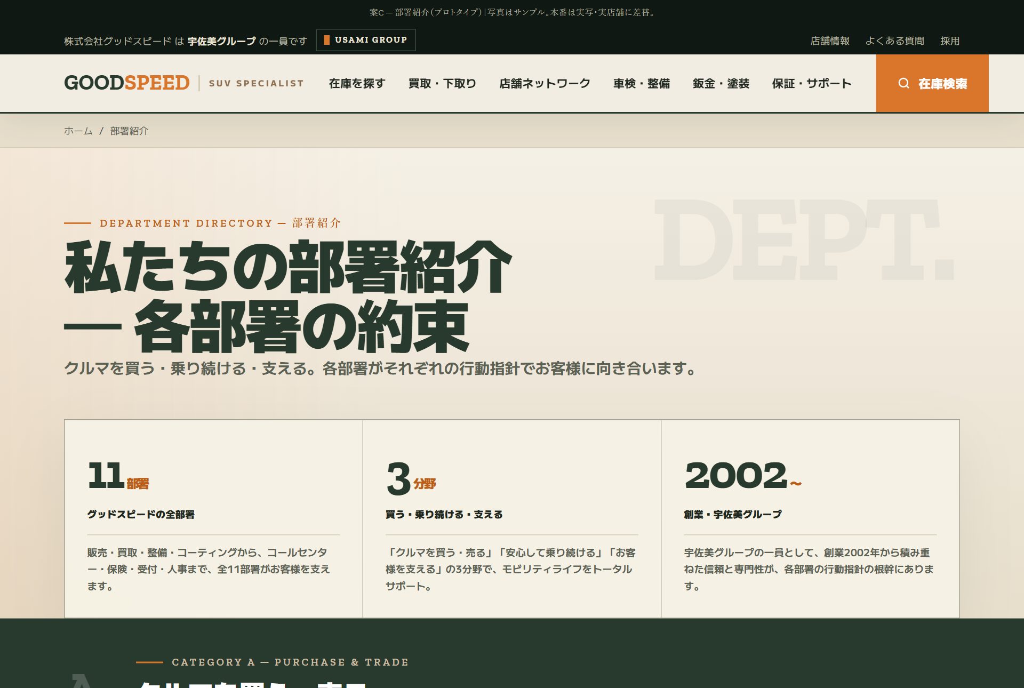Click 創業・宇佐美グループ heading
Viewport: 1024px width, 688px height.
tap(733, 514)
